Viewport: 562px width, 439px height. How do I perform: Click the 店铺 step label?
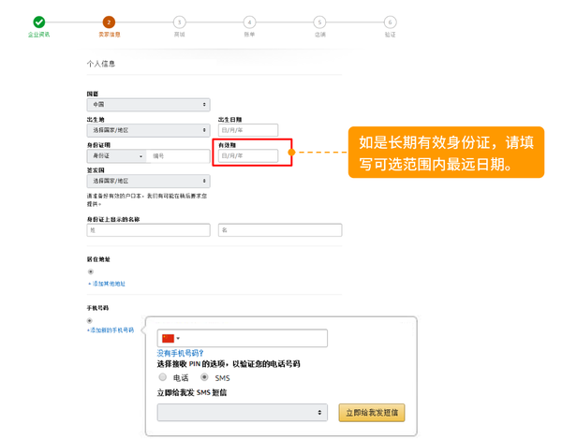(320, 35)
